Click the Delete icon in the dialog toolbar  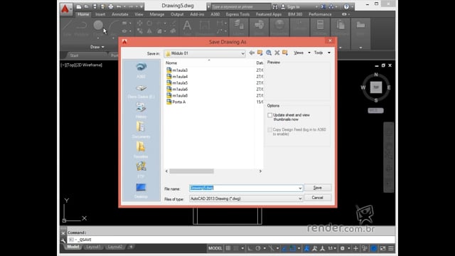click(277, 53)
